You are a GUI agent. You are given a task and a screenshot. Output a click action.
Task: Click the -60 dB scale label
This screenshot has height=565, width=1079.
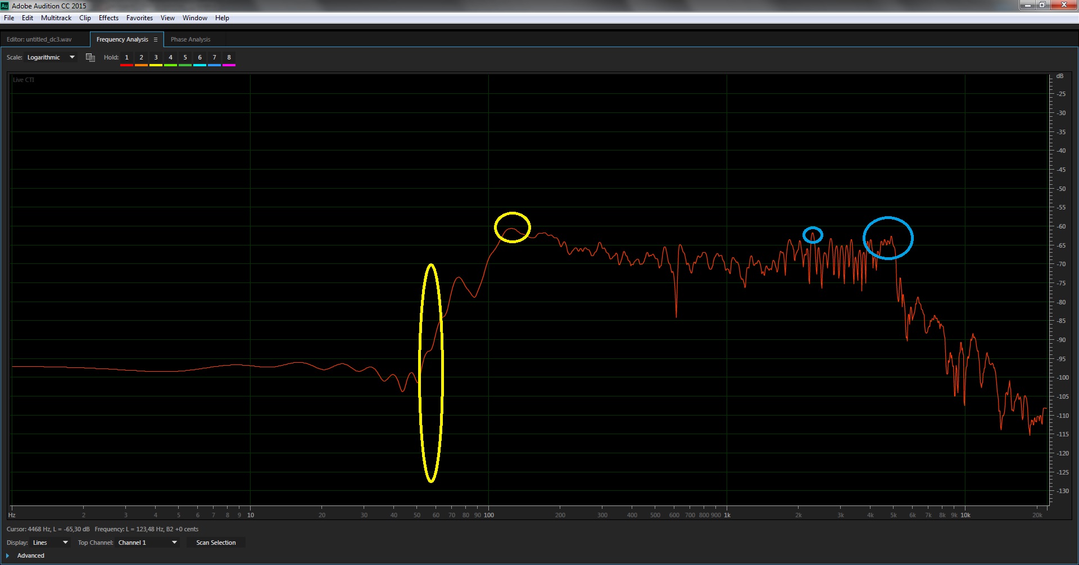click(x=1061, y=226)
